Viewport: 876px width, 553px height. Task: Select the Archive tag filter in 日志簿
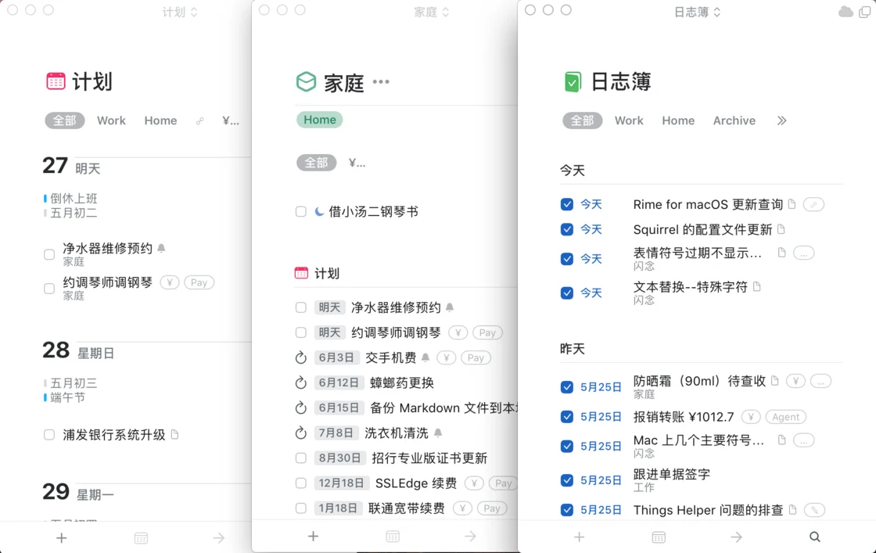tap(734, 121)
